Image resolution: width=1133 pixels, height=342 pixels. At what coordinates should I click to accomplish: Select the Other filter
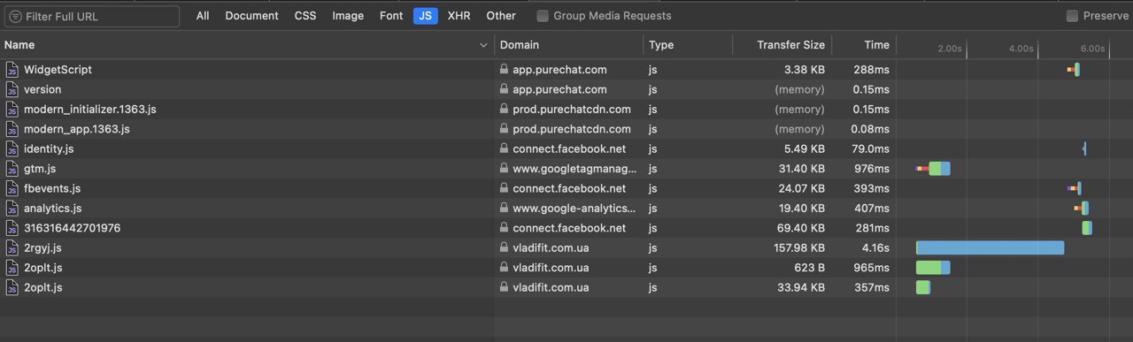click(x=501, y=16)
